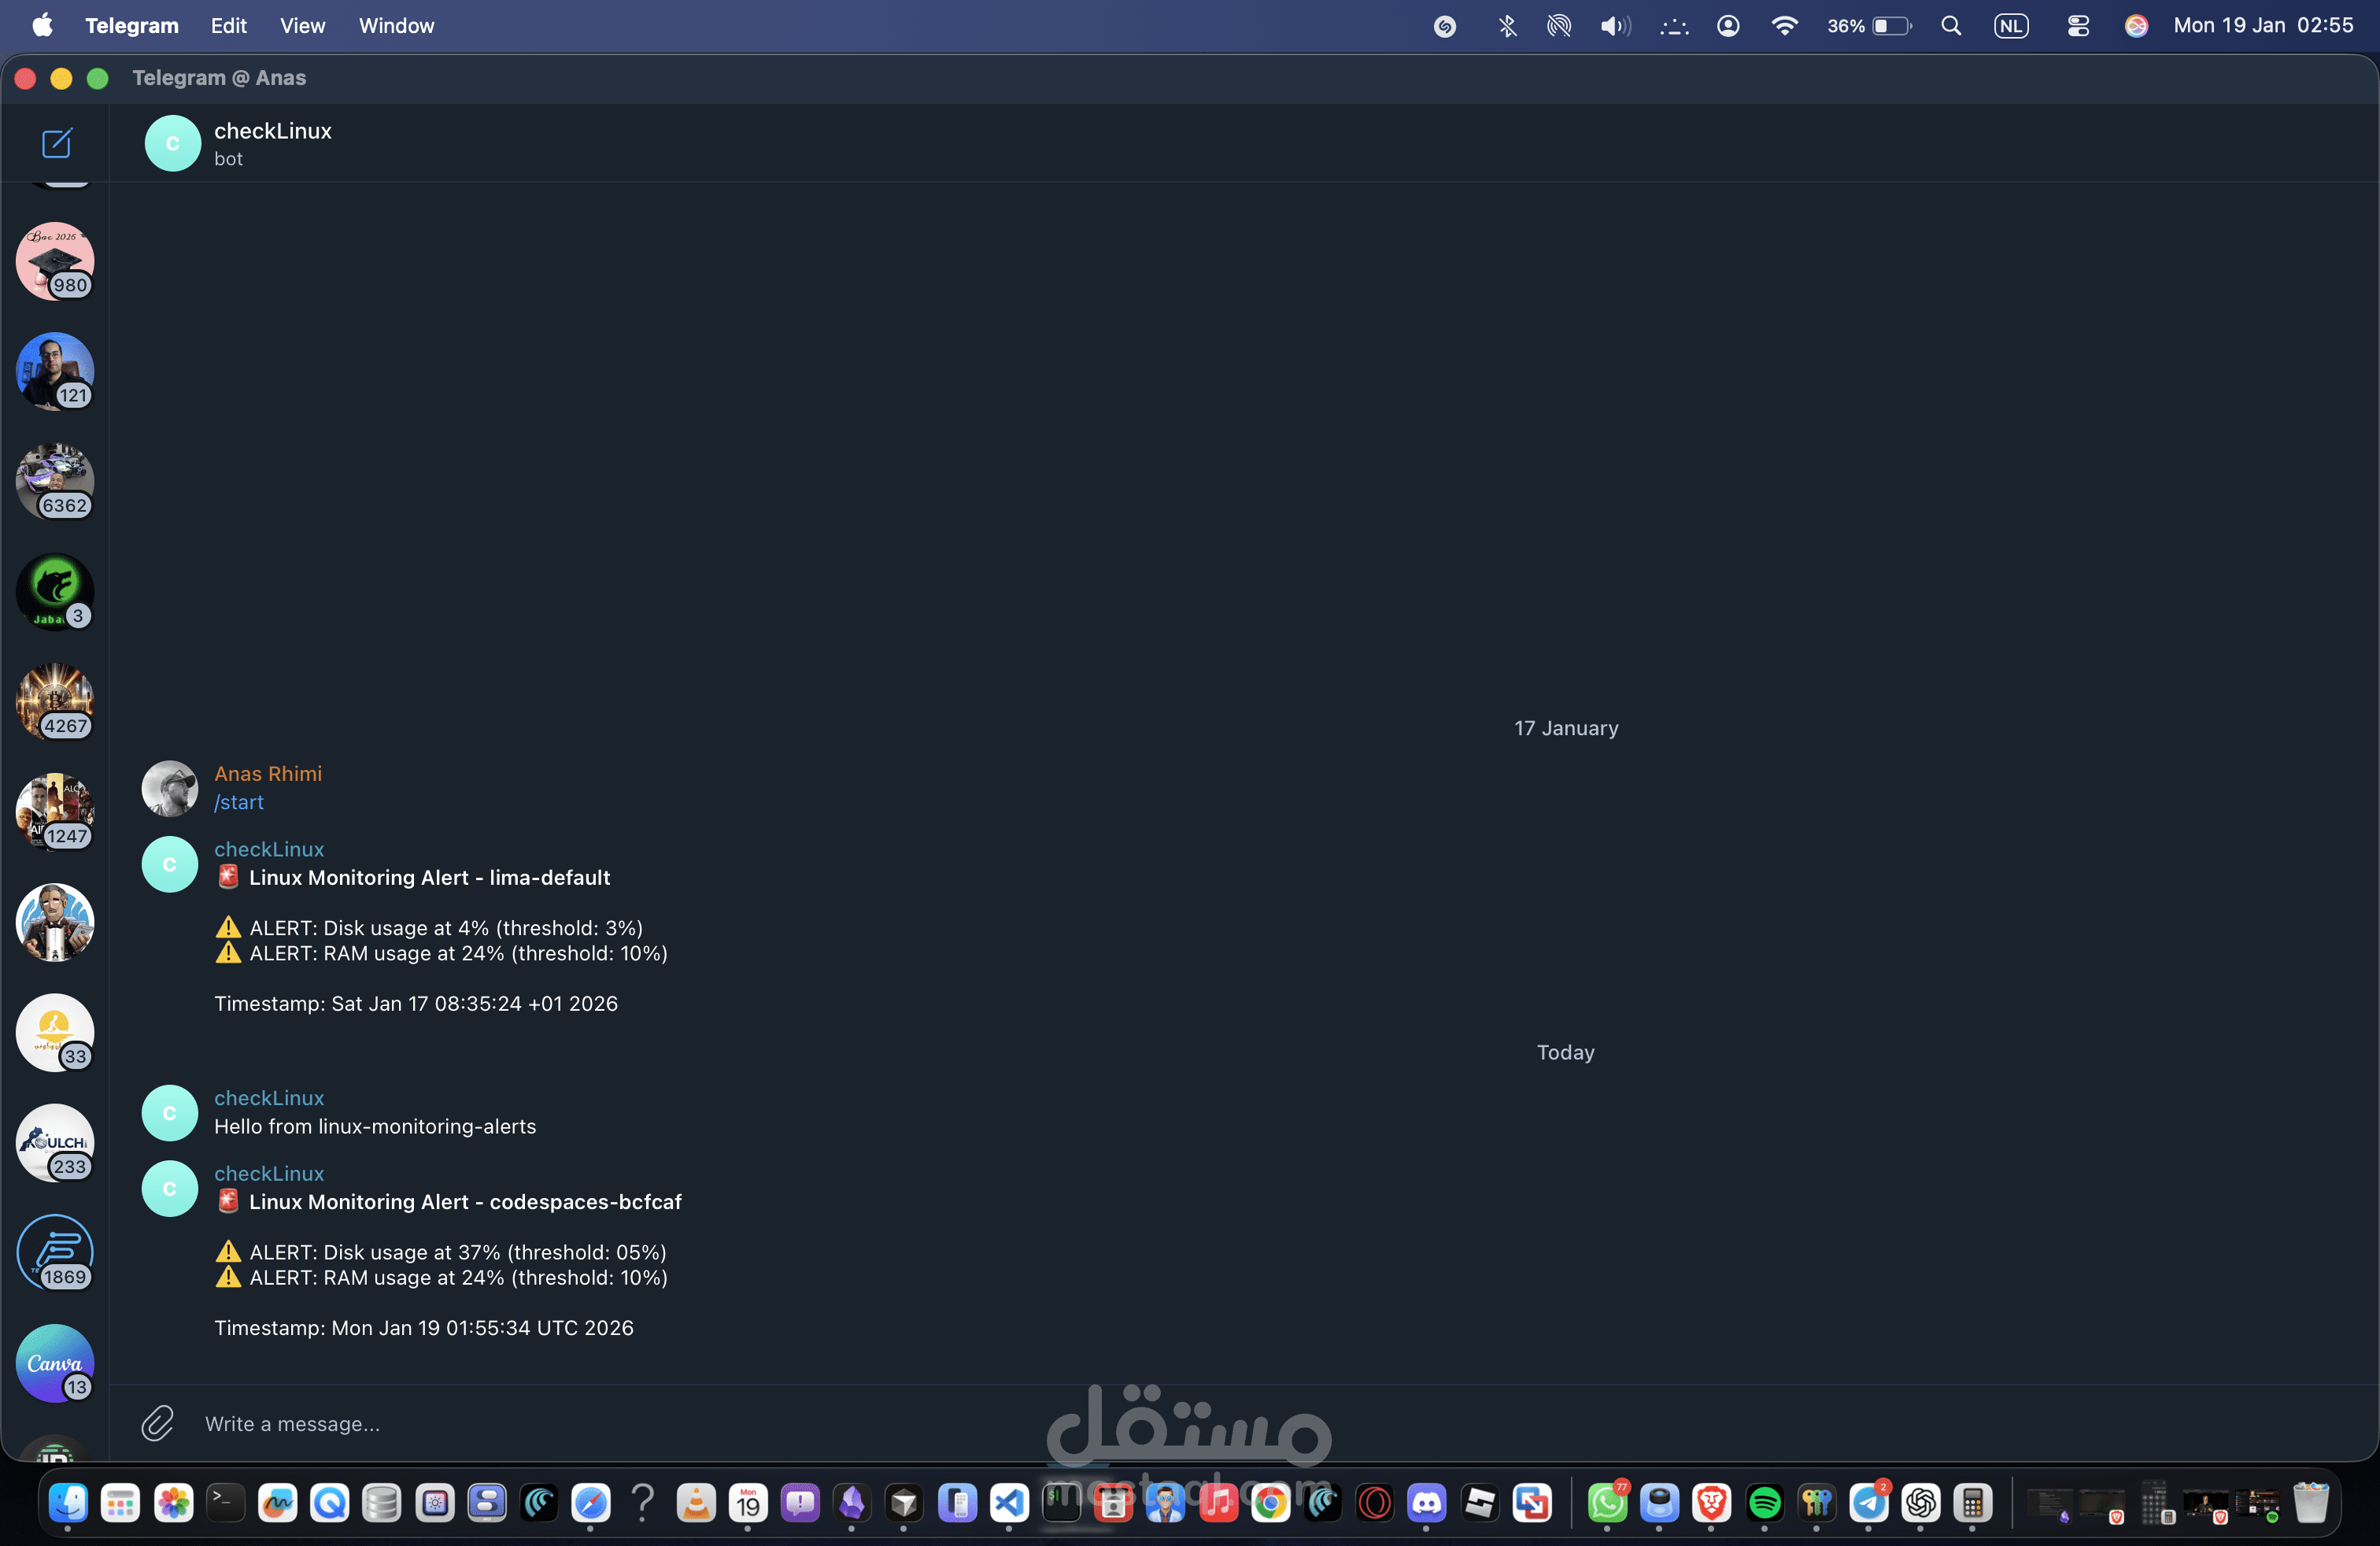Click the compose new message icon

56,143
